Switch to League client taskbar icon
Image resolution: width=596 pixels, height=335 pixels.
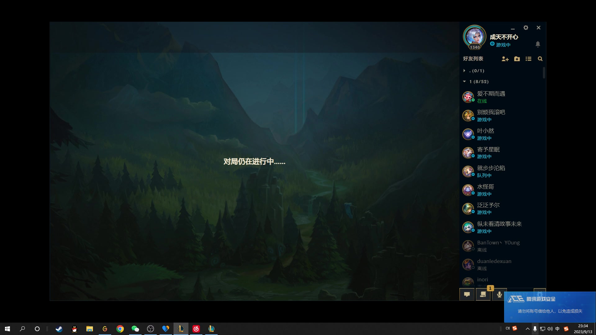coord(181,329)
